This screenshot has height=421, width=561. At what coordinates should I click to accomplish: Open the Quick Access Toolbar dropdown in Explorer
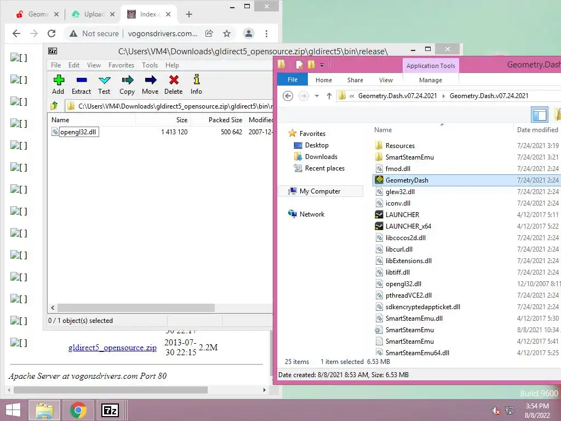pos(322,65)
